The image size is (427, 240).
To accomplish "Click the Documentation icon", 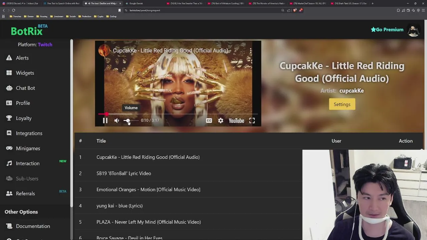I will coord(9,226).
